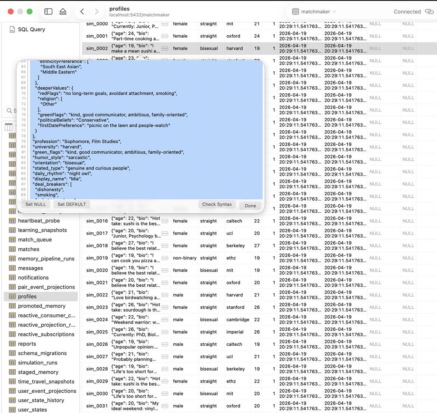Viewport: 437px width, 413px height.
Task: Click JSON cell text in sim_0017 row
Action: coord(136,233)
